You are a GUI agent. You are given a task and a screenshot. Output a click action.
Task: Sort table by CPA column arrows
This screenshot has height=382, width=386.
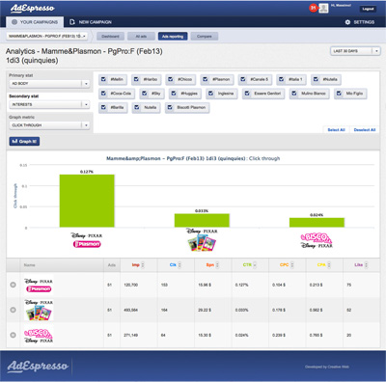point(329,265)
